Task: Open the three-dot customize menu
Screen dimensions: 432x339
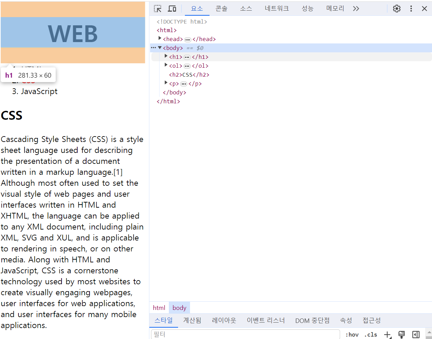Action: click(411, 8)
